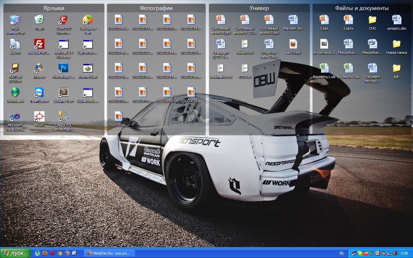Select the 3.ppt presentation file

pos(324,20)
